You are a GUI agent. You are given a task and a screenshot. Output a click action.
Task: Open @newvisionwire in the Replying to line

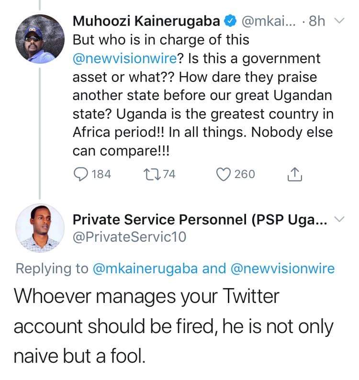click(282, 268)
